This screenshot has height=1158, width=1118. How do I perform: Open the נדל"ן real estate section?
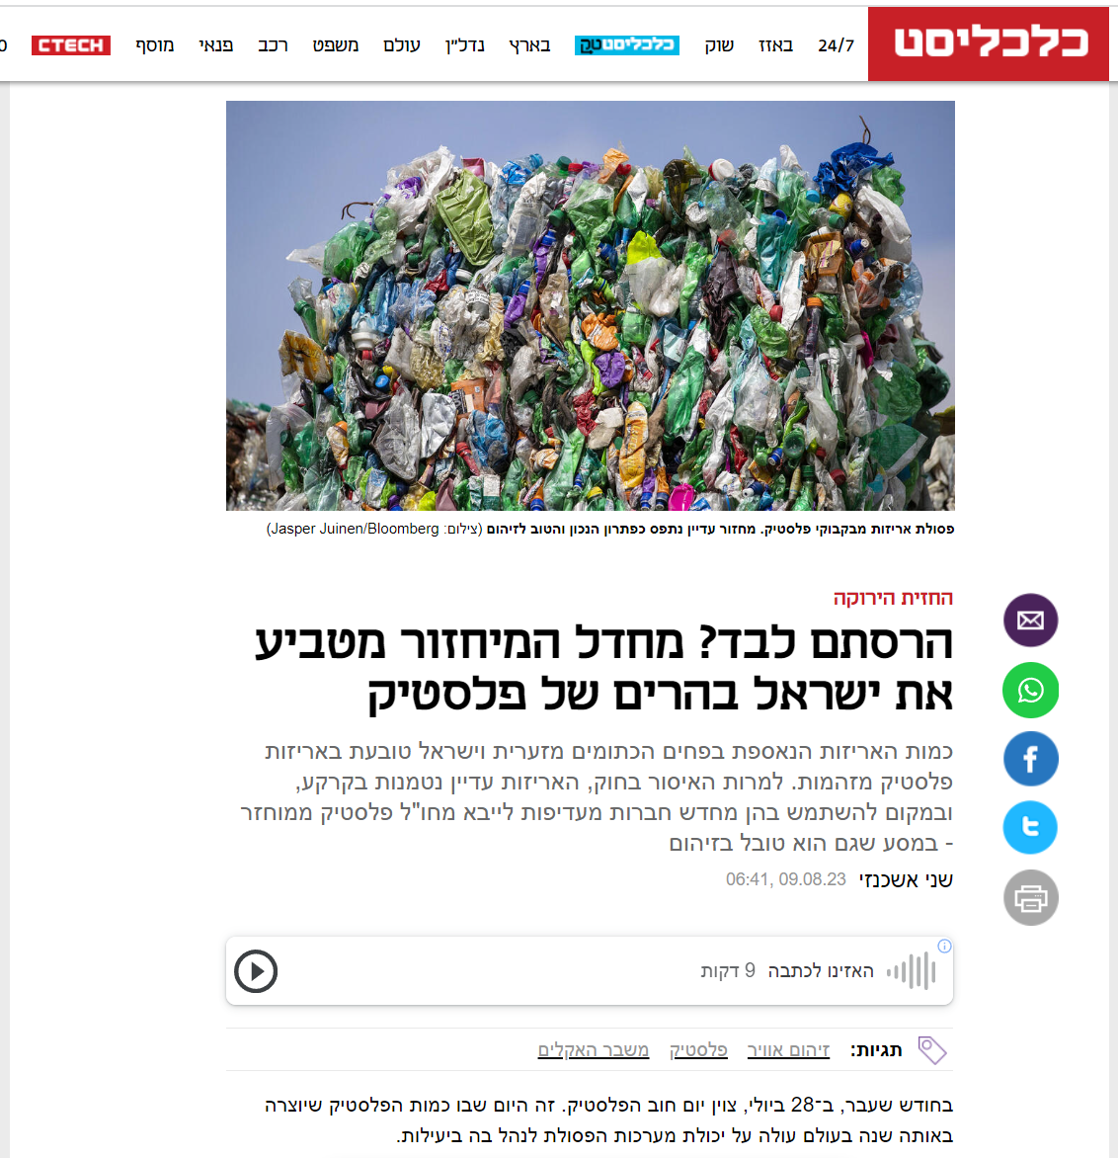pos(464,45)
